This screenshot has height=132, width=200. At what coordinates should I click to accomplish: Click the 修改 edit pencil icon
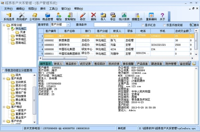[83, 17]
